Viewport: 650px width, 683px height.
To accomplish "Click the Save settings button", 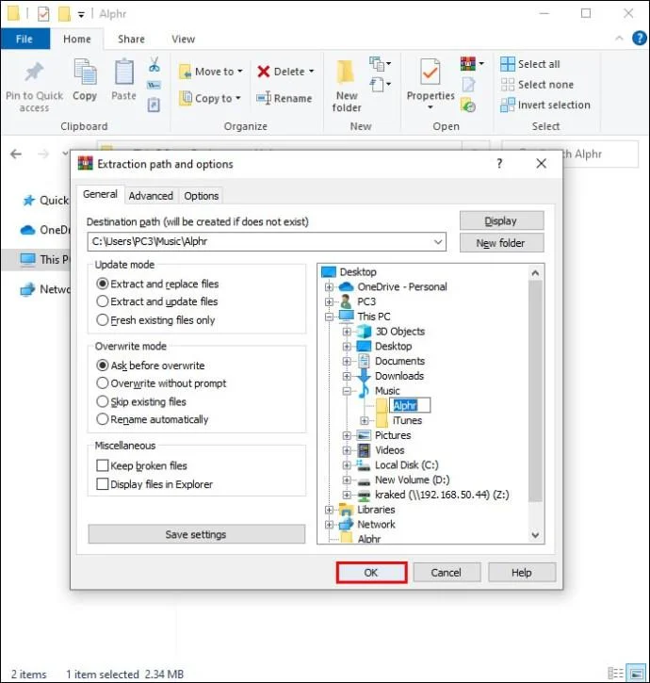I will (x=196, y=534).
